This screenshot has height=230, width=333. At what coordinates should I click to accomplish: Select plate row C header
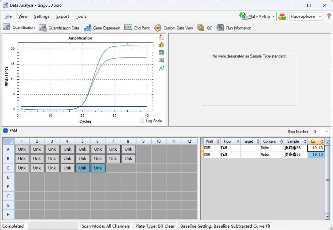[x=8, y=168]
